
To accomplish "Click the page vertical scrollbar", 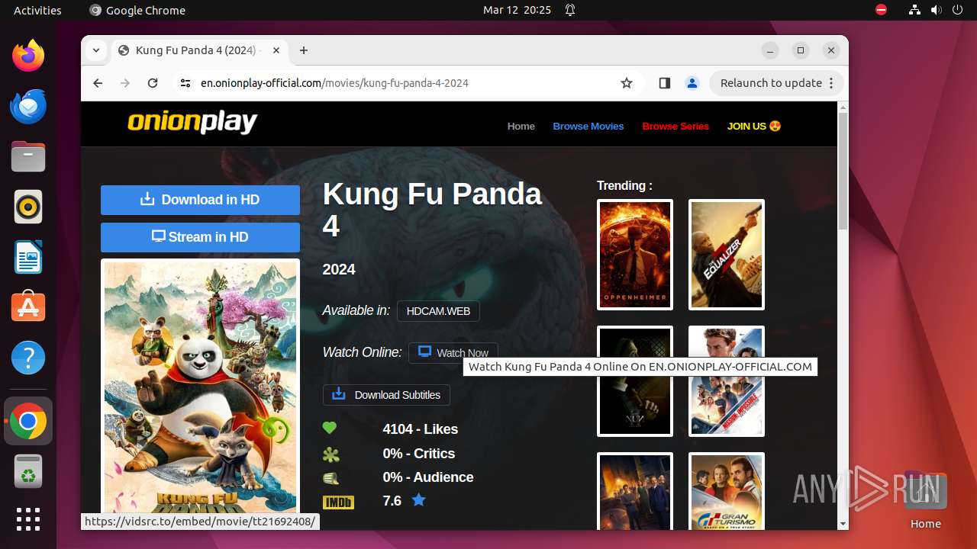I will (843, 170).
